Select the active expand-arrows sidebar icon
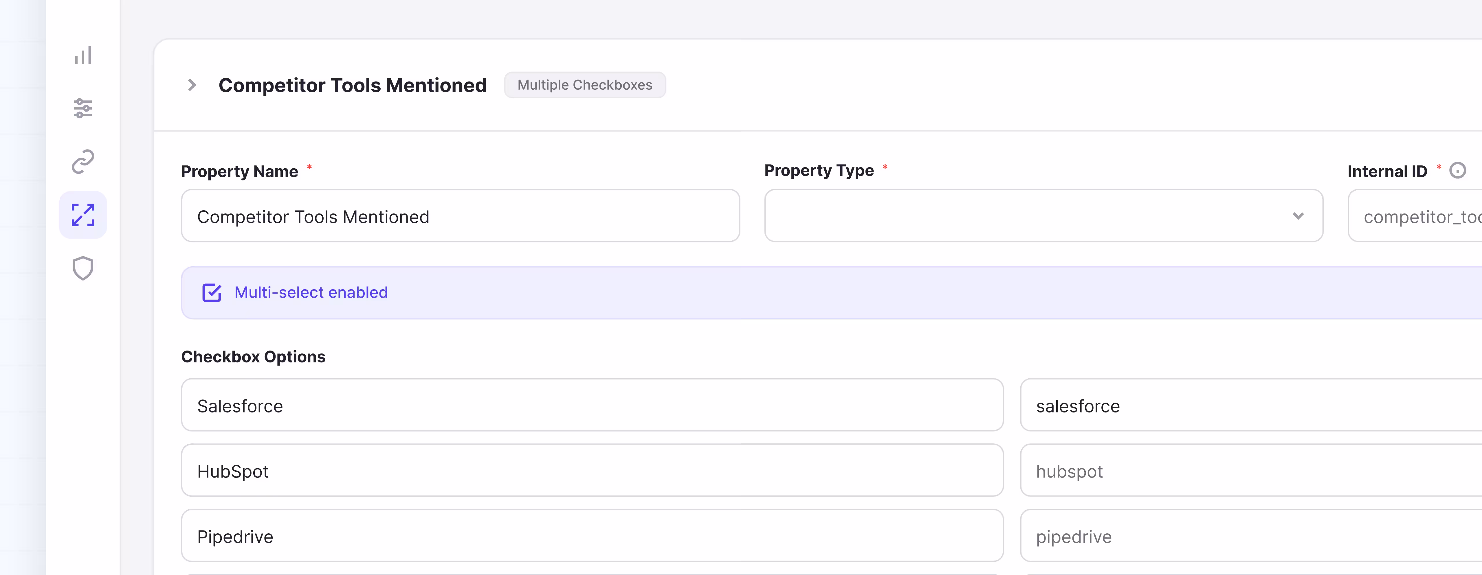 point(83,215)
